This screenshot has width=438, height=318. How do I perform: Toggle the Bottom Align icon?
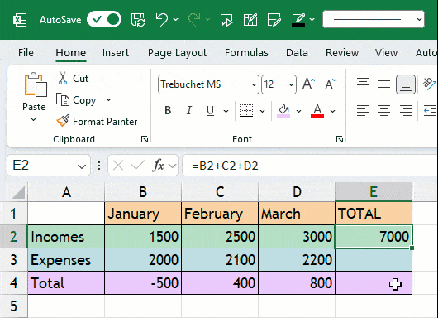click(406, 84)
